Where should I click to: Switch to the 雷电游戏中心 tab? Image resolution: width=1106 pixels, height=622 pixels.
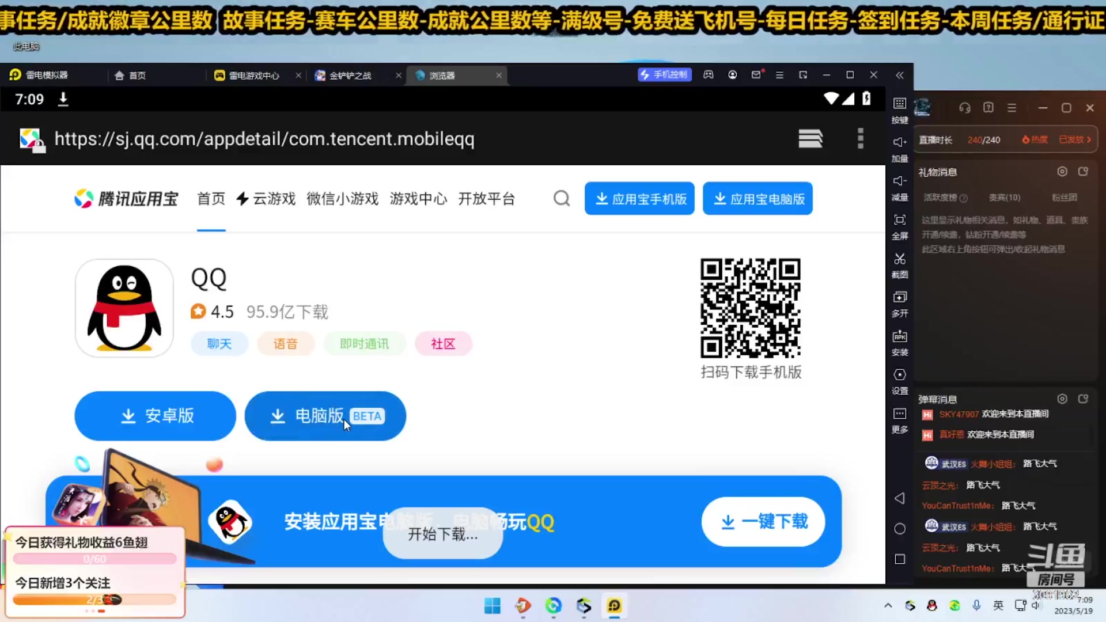click(254, 75)
